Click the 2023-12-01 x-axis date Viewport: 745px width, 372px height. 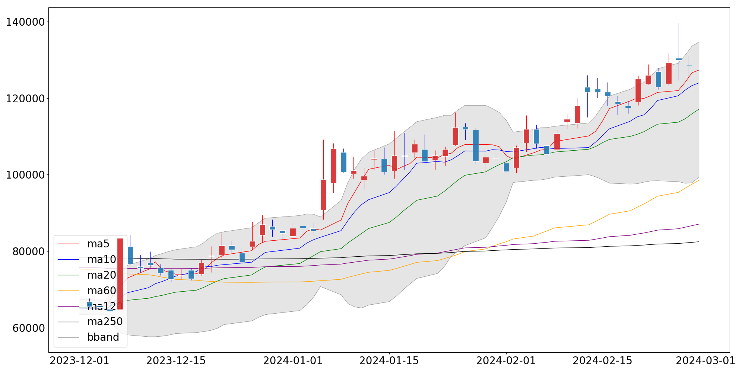click(79, 361)
